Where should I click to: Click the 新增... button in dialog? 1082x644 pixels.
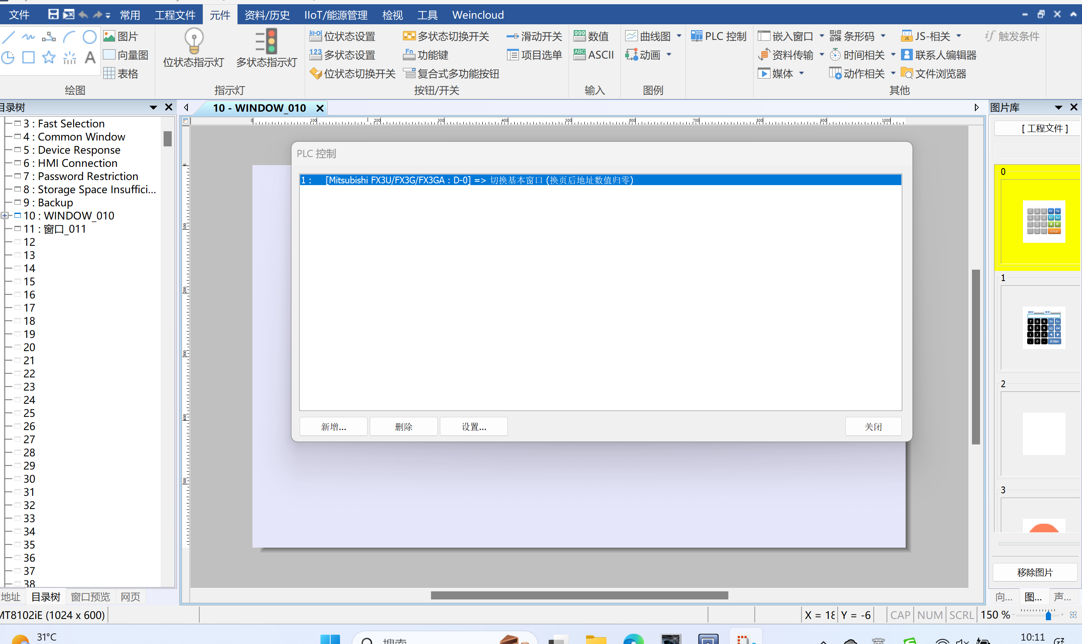click(333, 427)
